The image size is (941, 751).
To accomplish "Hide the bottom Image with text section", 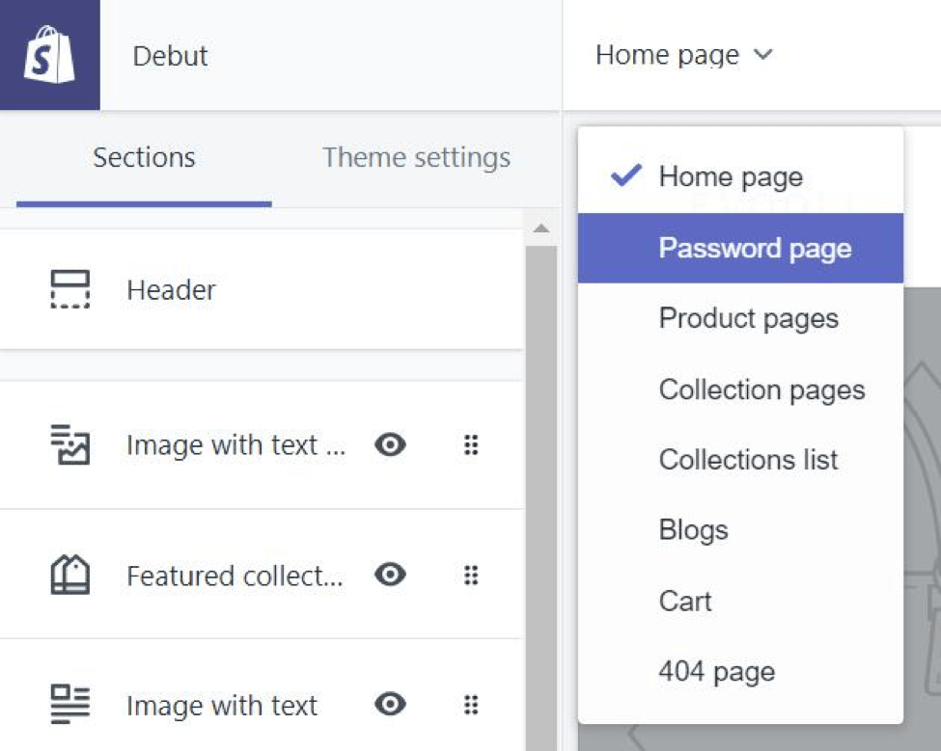I will click(390, 705).
